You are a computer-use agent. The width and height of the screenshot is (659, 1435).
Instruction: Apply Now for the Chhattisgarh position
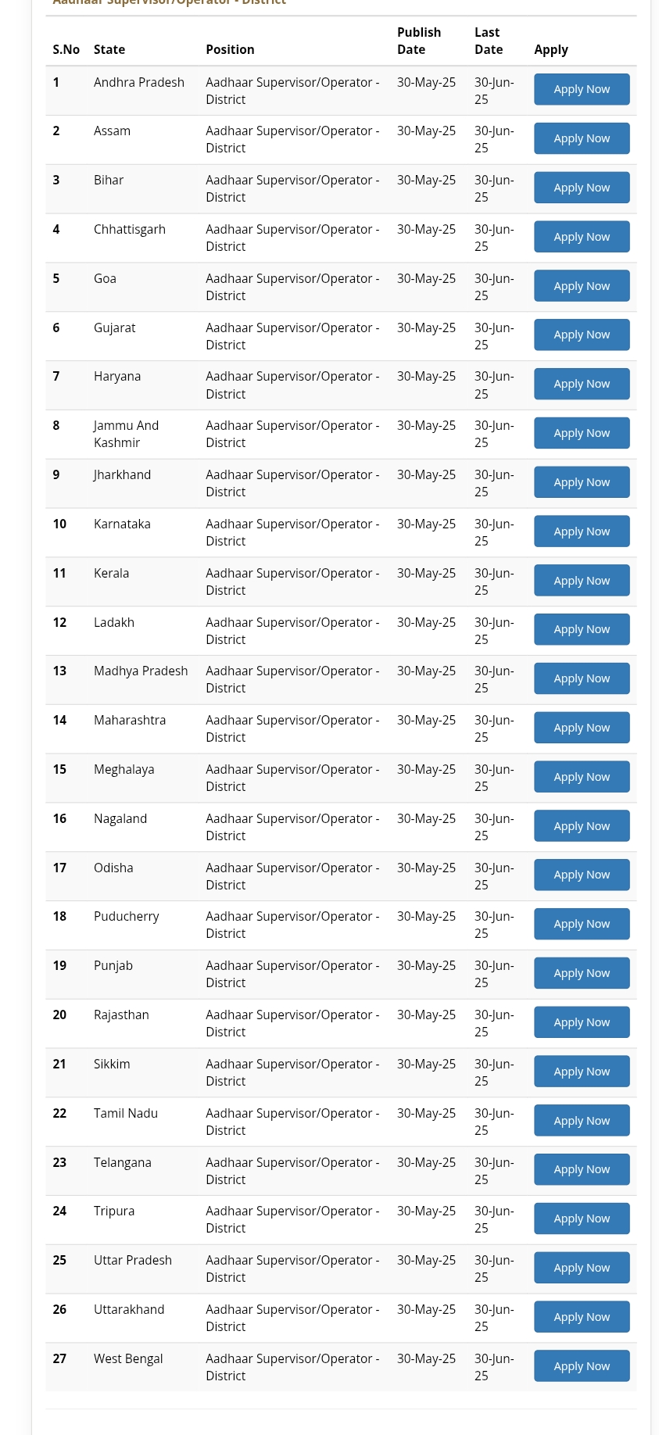point(581,236)
